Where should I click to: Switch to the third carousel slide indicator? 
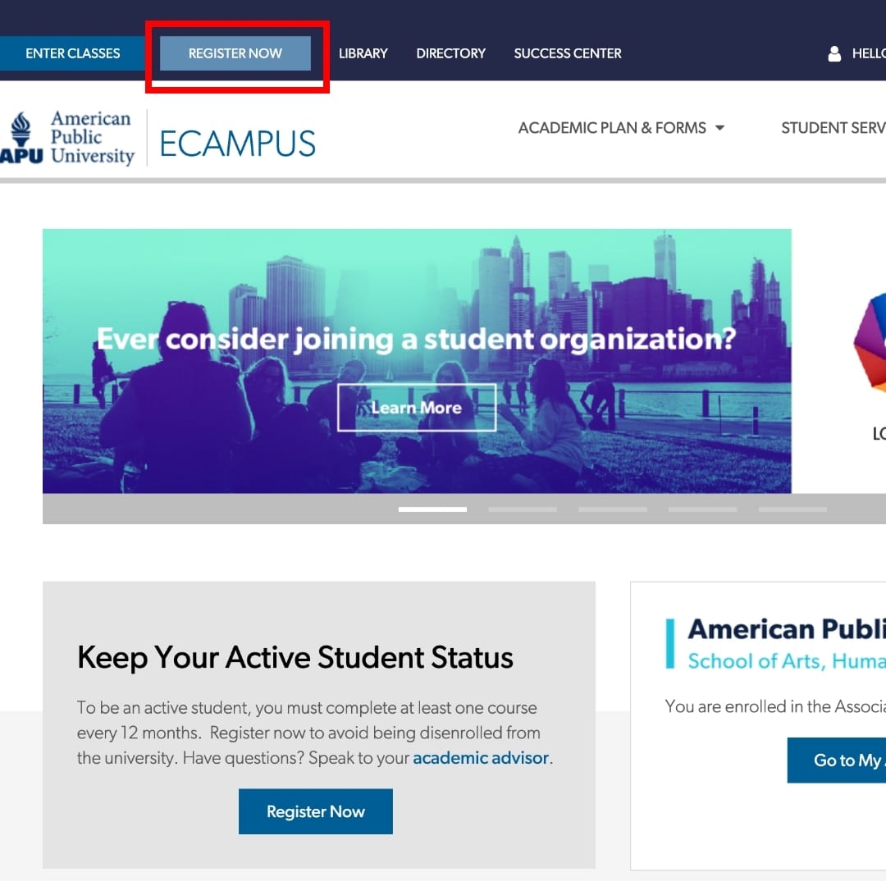(x=612, y=509)
